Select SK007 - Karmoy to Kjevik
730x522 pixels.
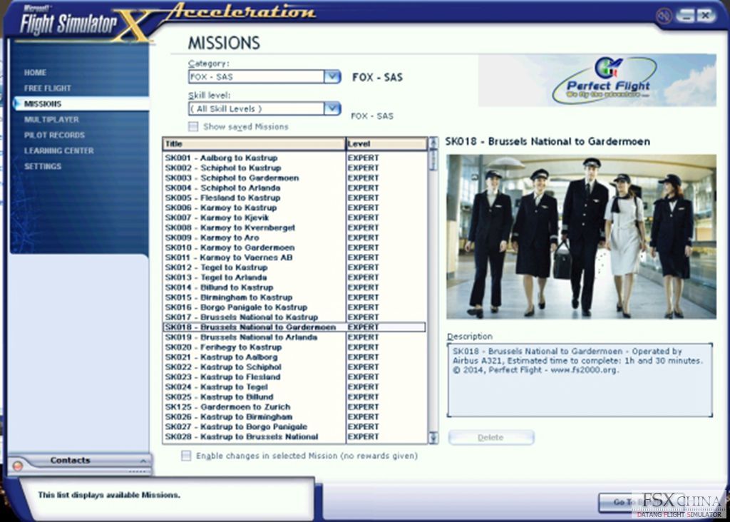[x=294, y=217]
